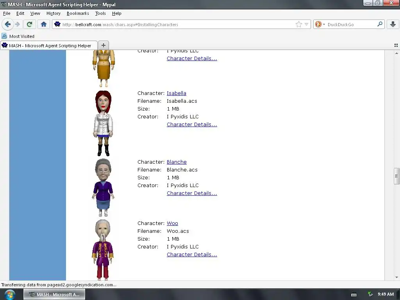Click the Woo character image
This screenshot has height=300, width=400.
(x=103, y=250)
